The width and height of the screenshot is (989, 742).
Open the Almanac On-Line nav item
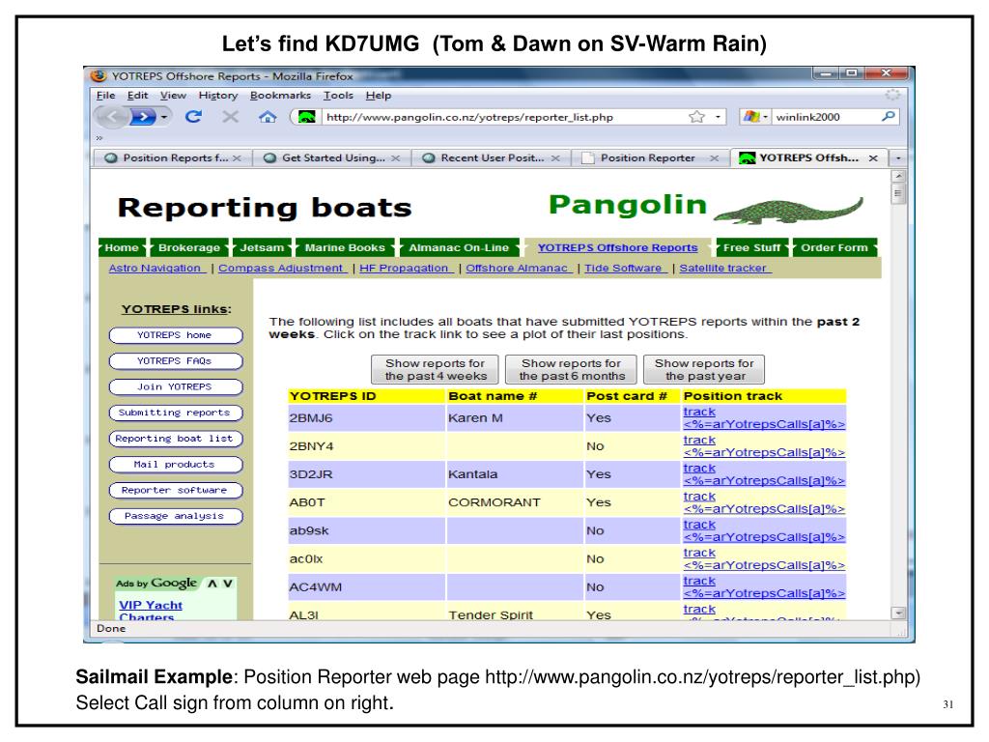click(459, 248)
